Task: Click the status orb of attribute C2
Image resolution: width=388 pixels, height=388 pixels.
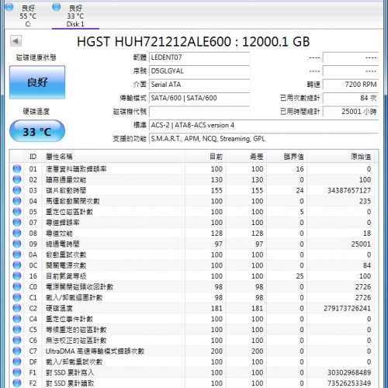Action: tap(17, 308)
